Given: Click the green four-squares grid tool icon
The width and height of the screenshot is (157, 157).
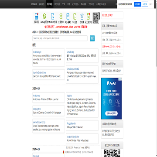Looking at the screenshot, I should pyautogui.click(x=61, y=16).
